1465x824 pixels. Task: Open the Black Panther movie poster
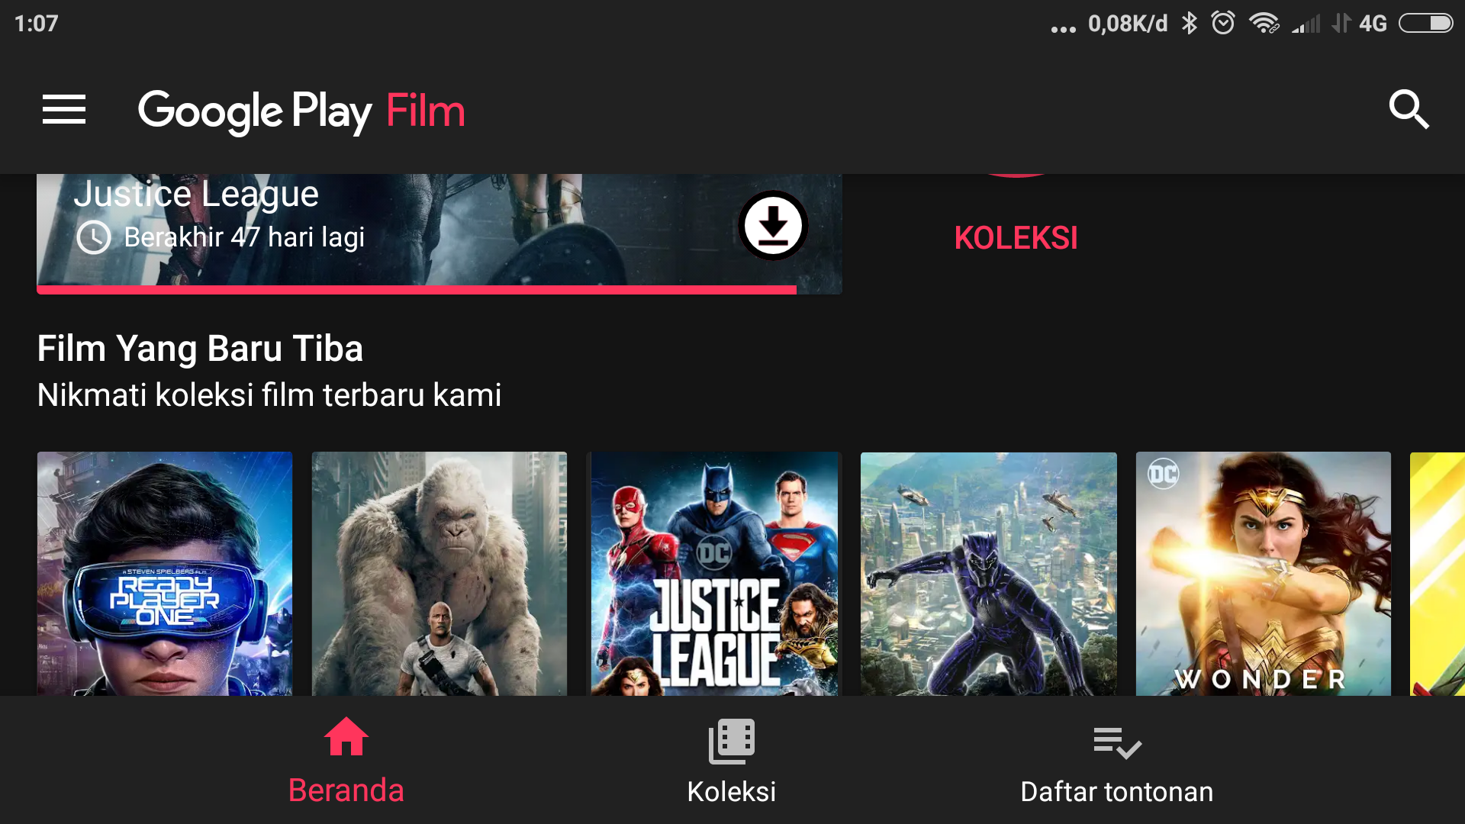(x=989, y=574)
